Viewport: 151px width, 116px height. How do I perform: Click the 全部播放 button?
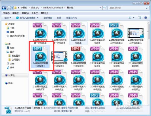(x=48, y=18)
